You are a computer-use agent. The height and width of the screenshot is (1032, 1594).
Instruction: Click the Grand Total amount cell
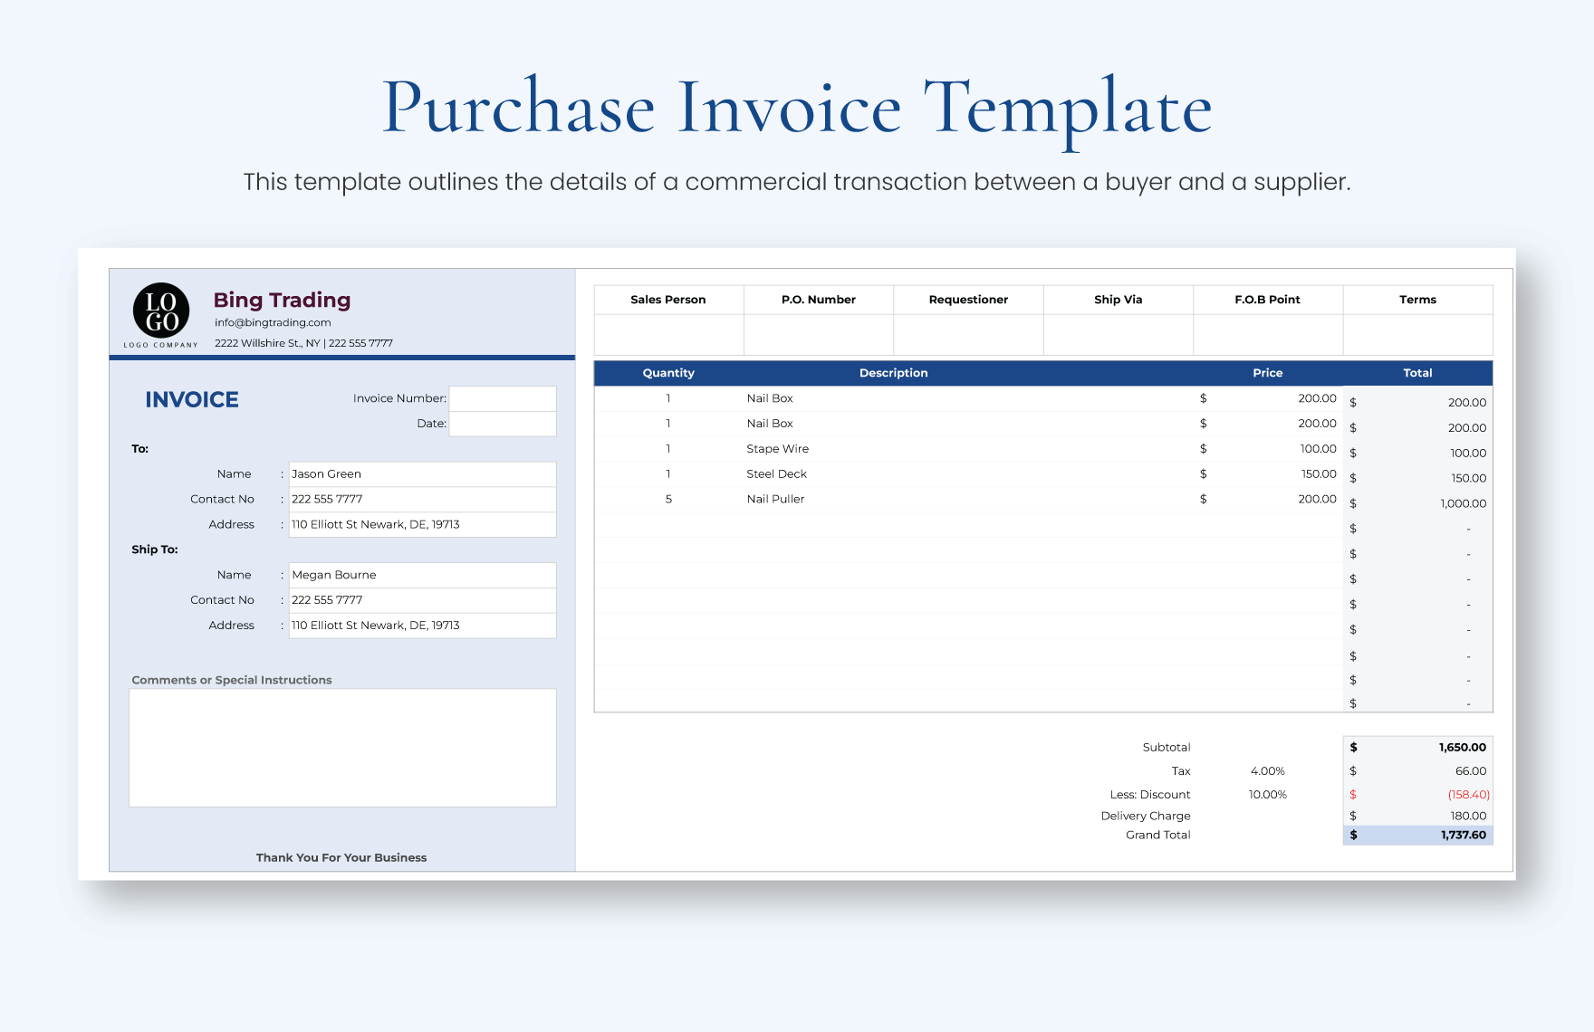1417,835
